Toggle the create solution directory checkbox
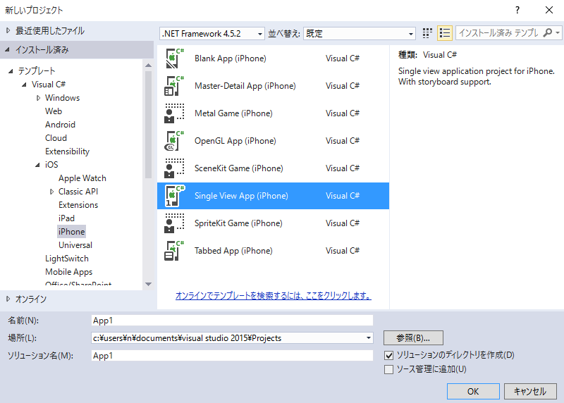 tap(388, 355)
